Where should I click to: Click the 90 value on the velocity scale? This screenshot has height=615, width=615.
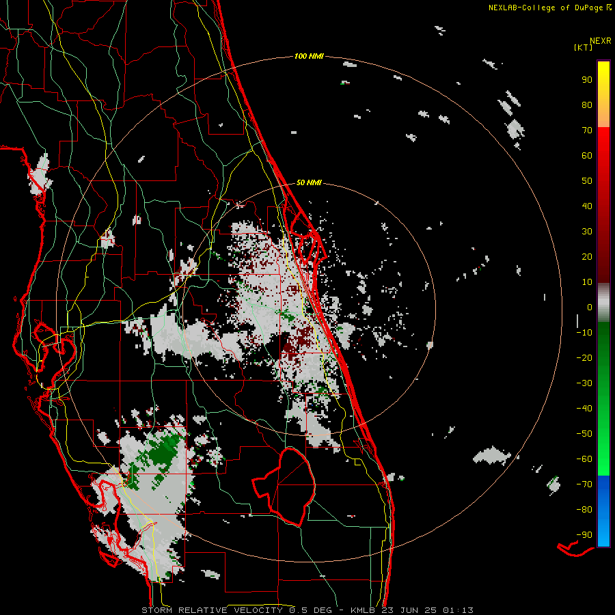click(587, 80)
